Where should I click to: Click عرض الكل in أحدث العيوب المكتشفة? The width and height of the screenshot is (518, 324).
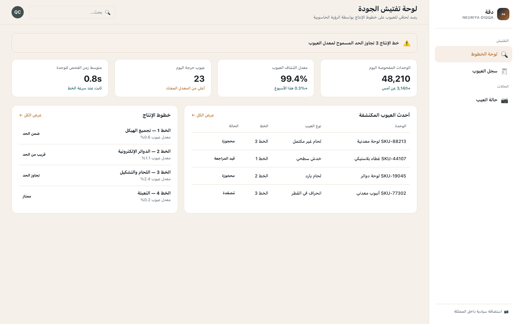coord(203,115)
